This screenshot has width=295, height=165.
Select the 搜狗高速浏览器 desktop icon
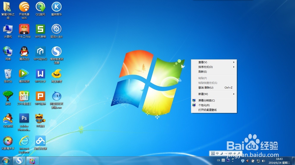(56, 51)
